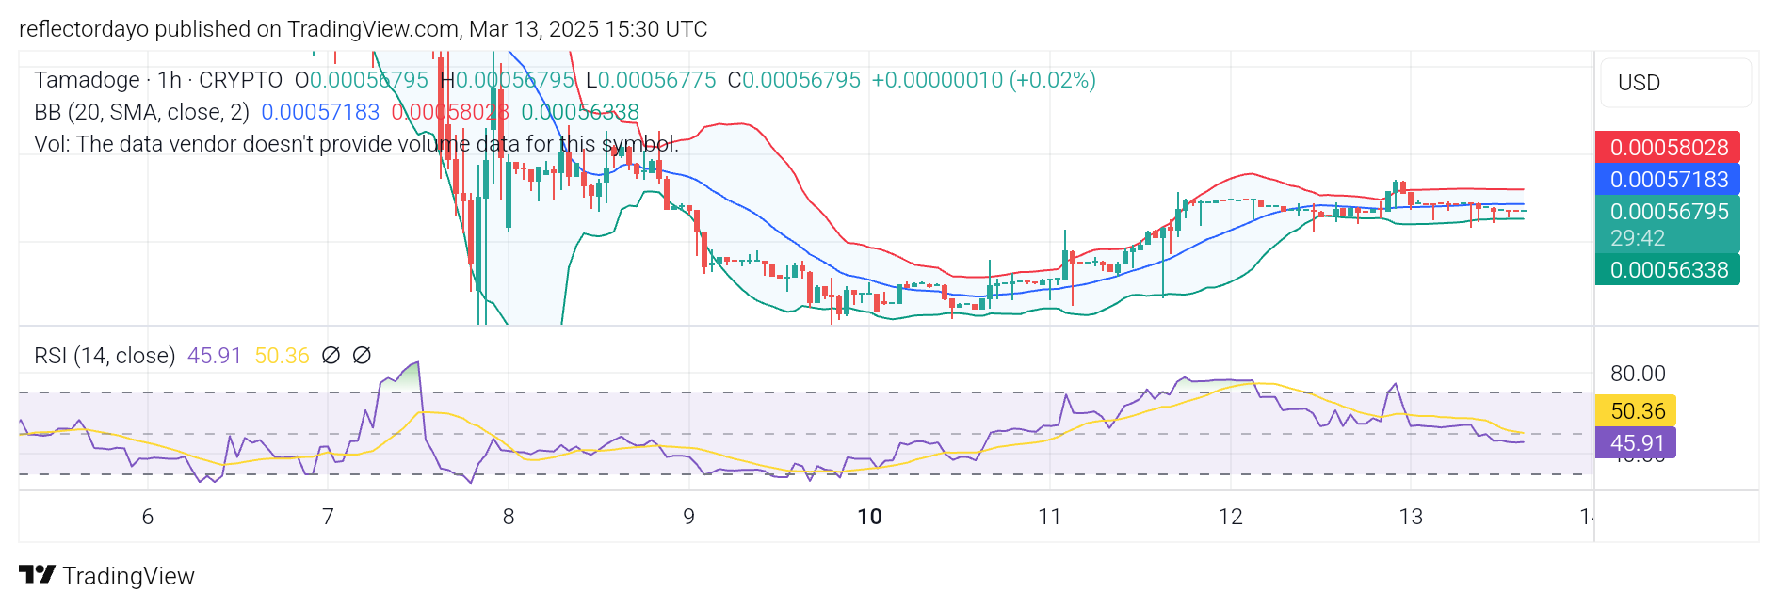Screen dimensions: 1778x608
Task: Click date 13 on the time axis
Action: coord(1411,517)
